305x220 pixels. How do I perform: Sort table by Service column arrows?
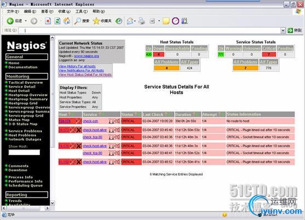click(102, 114)
